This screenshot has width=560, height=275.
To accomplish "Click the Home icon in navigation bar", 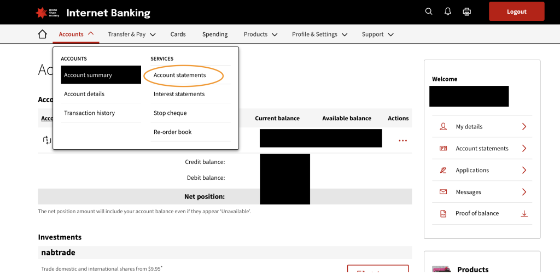I will tap(43, 34).
